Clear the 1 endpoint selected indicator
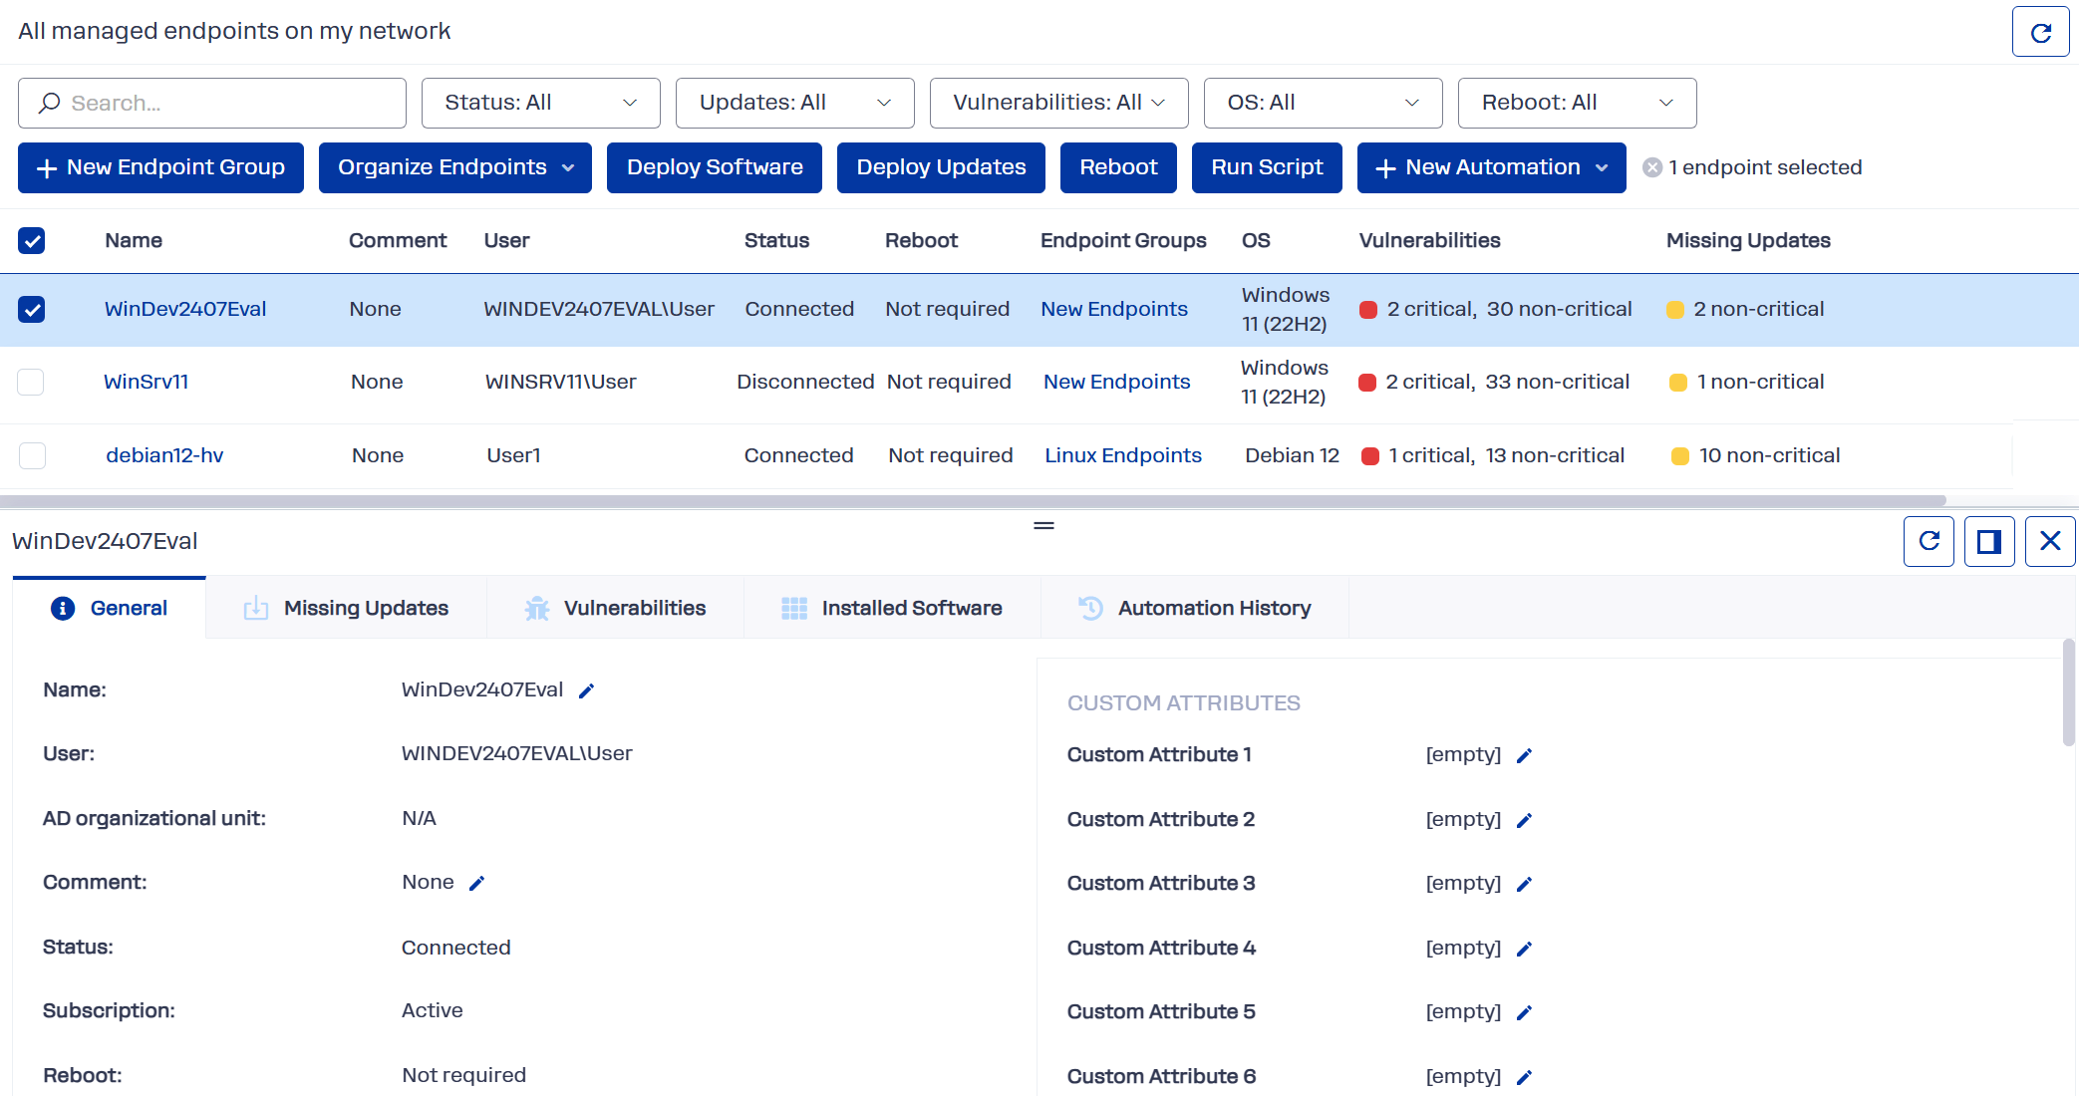The width and height of the screenshot is (2079, 1096). pos(1652,167)
